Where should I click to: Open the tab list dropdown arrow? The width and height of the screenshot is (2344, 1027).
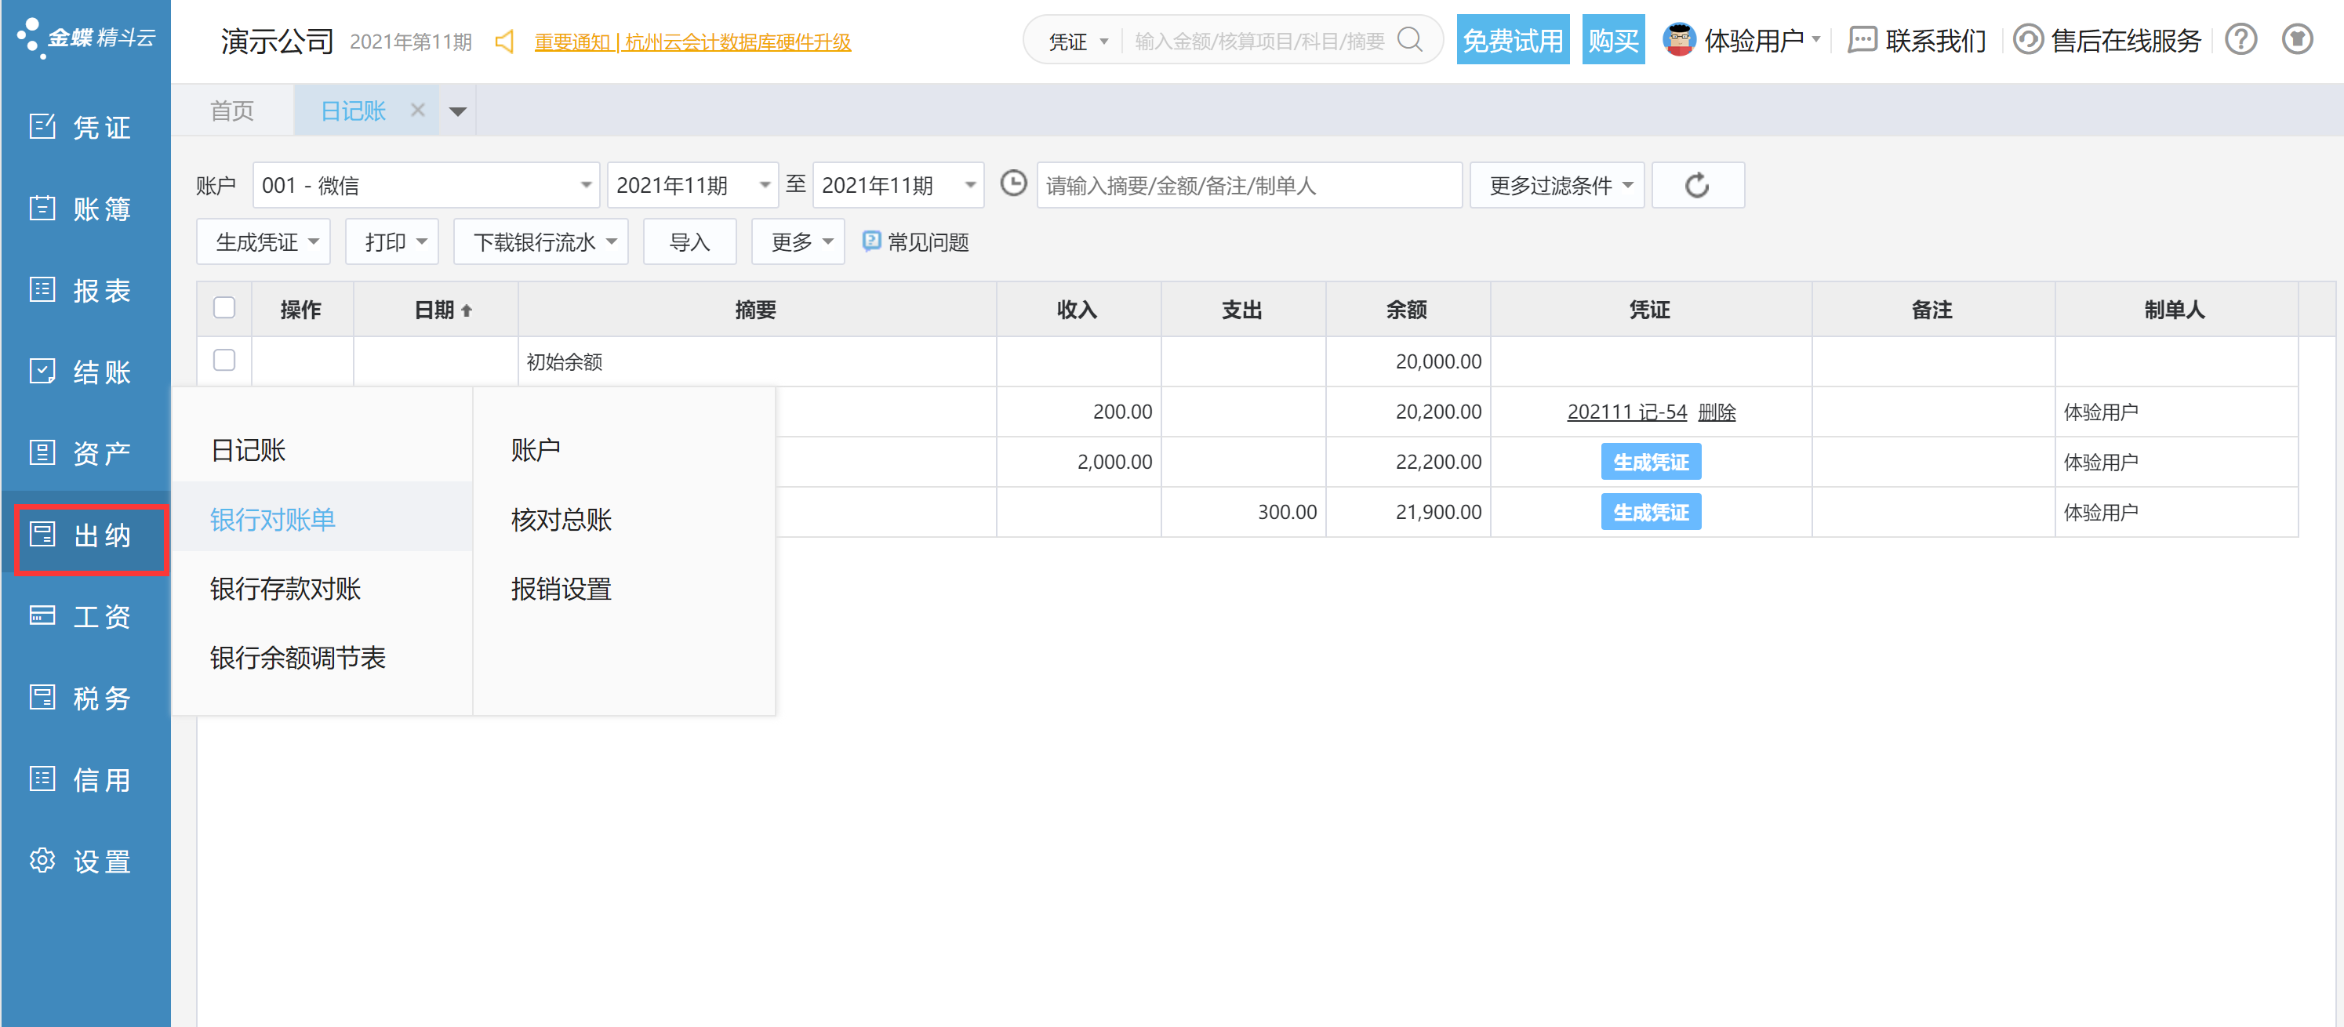click(458, 111)
